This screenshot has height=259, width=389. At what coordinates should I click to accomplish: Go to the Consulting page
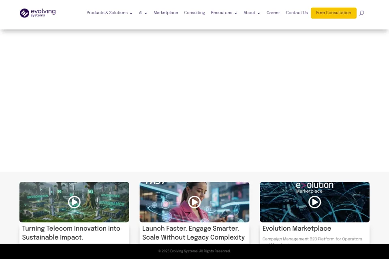(194, 13)
